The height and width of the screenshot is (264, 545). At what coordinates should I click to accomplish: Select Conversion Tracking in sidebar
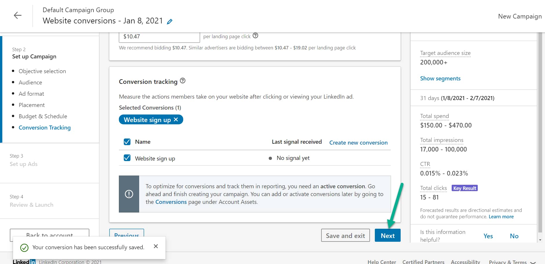click(x=45, y=128)
